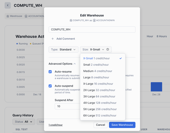Select the 8 Hours time range
The image size is (170, 133).
point(162,36)
